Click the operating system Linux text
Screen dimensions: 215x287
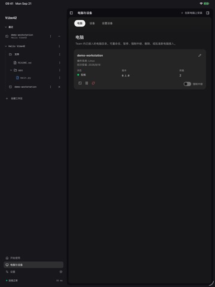tap(86, 61)
